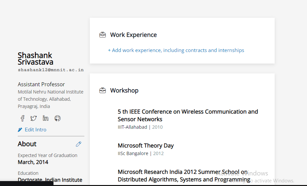This screenshot has height=186, width=307.
Task: Click the pencil icon beside About
Action: (79, 144)
